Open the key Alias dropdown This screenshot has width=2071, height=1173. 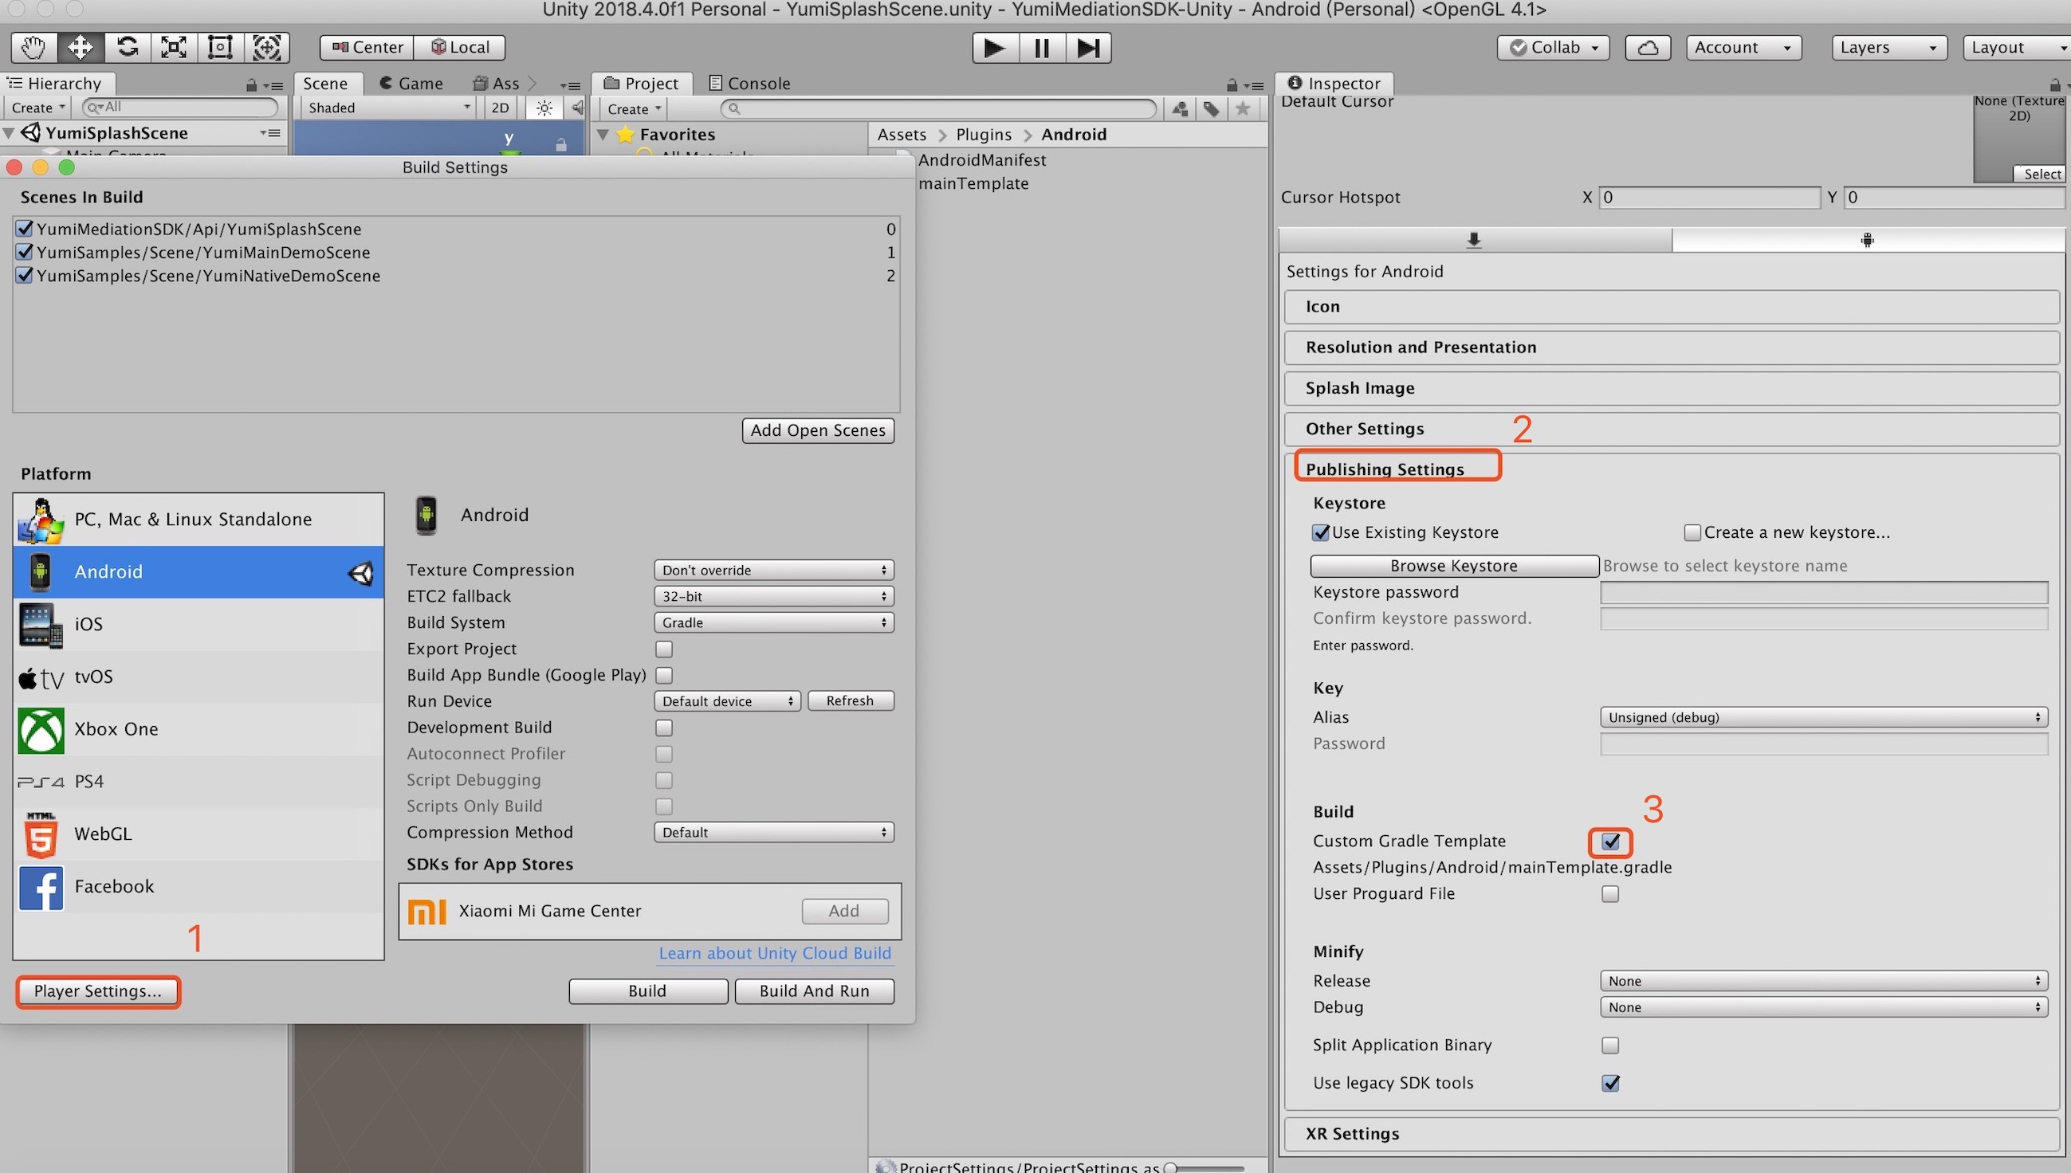coord(1823,717)
